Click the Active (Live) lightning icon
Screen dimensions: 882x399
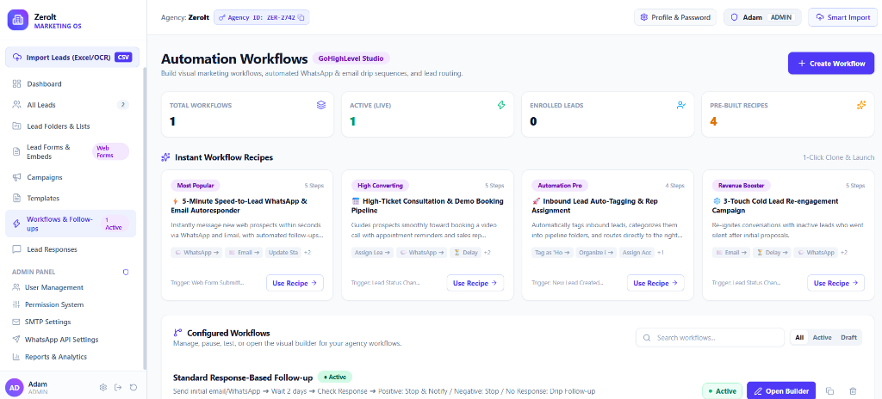coord(501,105)
